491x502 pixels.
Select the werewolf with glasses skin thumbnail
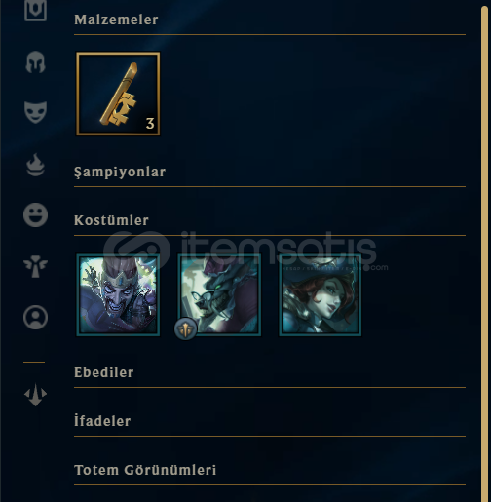pos(219,295)
